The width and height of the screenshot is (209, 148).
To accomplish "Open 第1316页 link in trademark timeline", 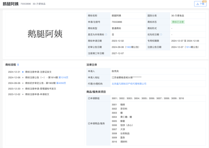I will click(63, 78).
